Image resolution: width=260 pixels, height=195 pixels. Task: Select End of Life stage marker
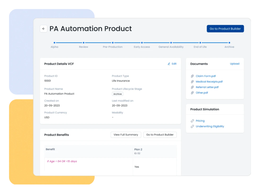pyautogui.click(x=200, y=43)
